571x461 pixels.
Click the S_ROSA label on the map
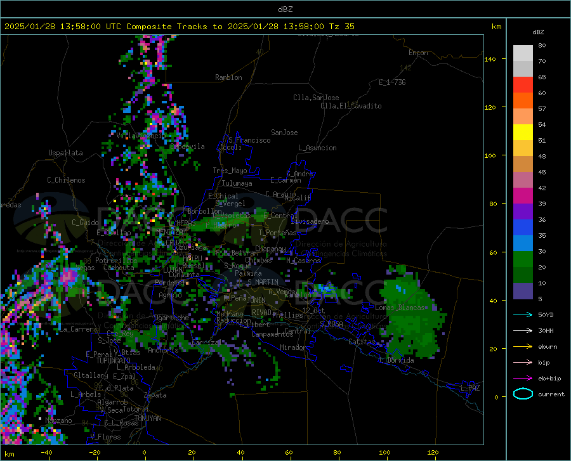(x=331, y=323)
